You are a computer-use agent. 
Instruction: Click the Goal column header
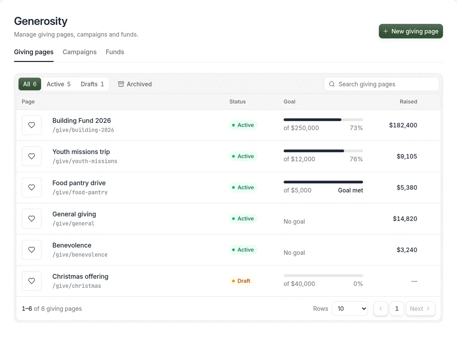coord(289,102)
